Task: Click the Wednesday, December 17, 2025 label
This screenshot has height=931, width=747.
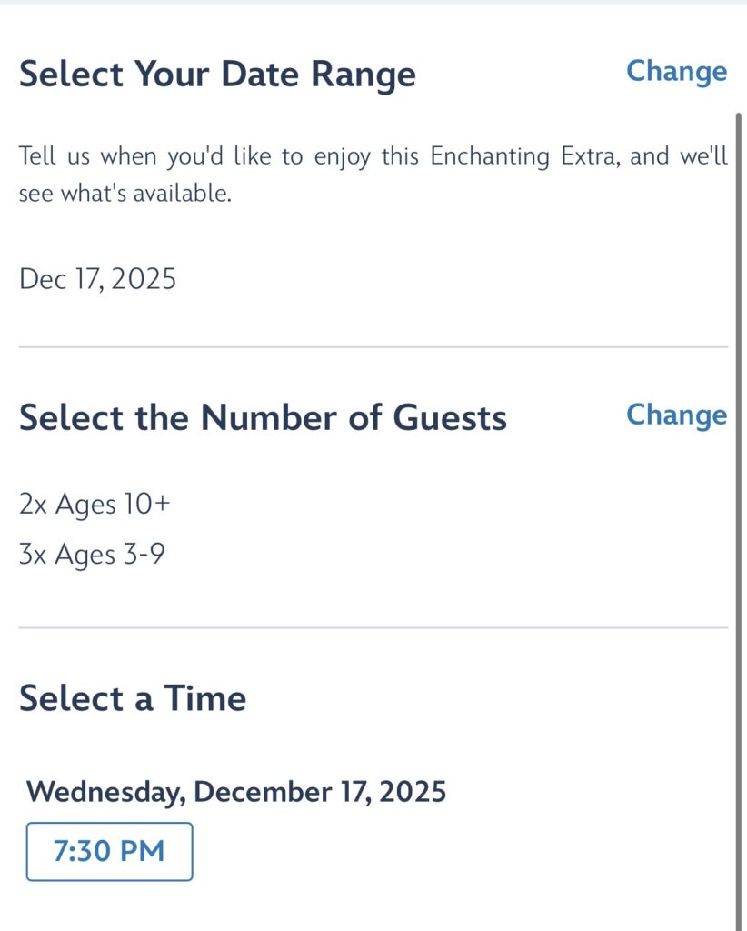Action: [236, 792]
